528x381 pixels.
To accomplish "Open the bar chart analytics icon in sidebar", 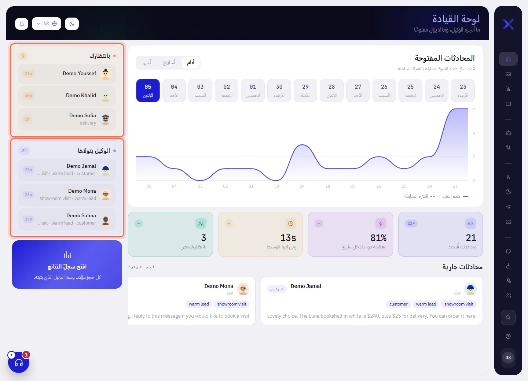I will (x=508, y=89).
